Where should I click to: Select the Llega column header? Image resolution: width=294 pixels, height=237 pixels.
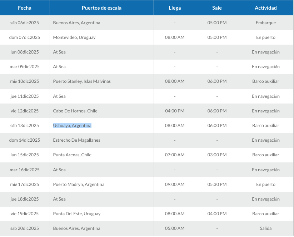tap(175, 8)
